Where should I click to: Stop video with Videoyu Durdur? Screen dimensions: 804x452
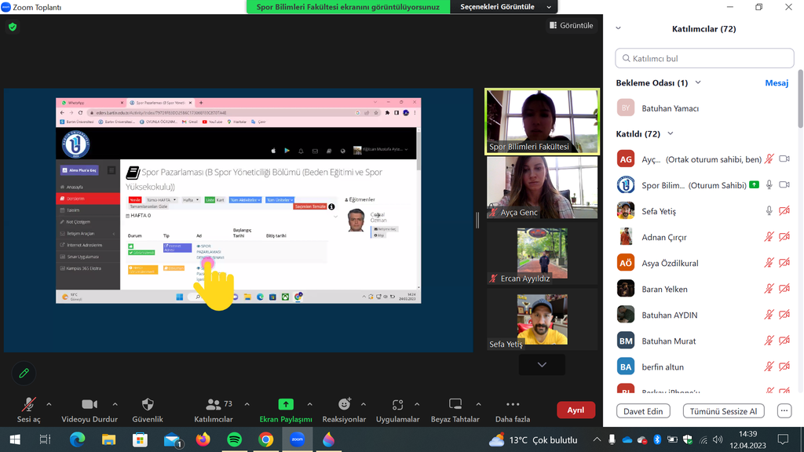coord(90,409)
